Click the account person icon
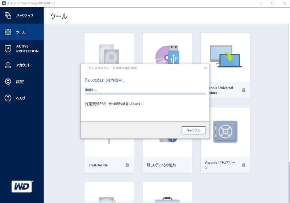The height and width of the screenshot is (203, 290). coord(8,65)
